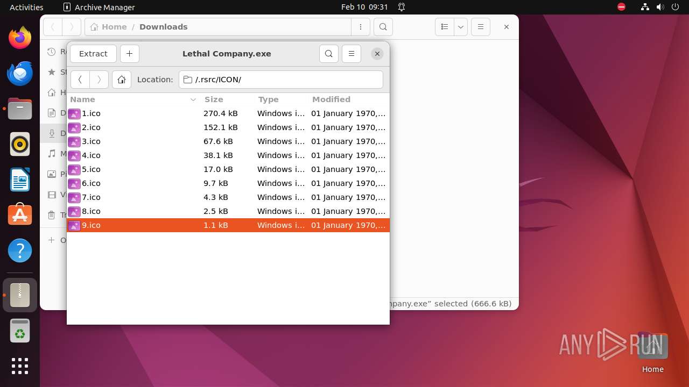Image resolution: width=689 pixels, height=387 pixels.
Task: Open Home folder desktop icon
Action: (652, 352)
